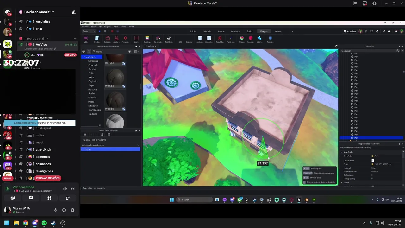Click the Color property swatch
The height and width of the screenshot is (228, 405).
tap(372, 164)
